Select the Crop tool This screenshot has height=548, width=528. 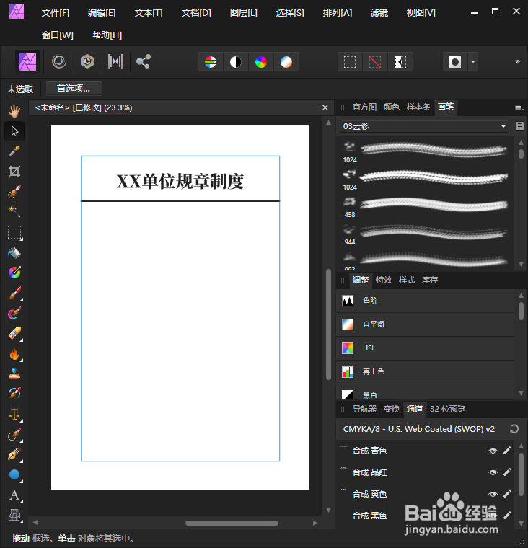(x=14, y=172)
